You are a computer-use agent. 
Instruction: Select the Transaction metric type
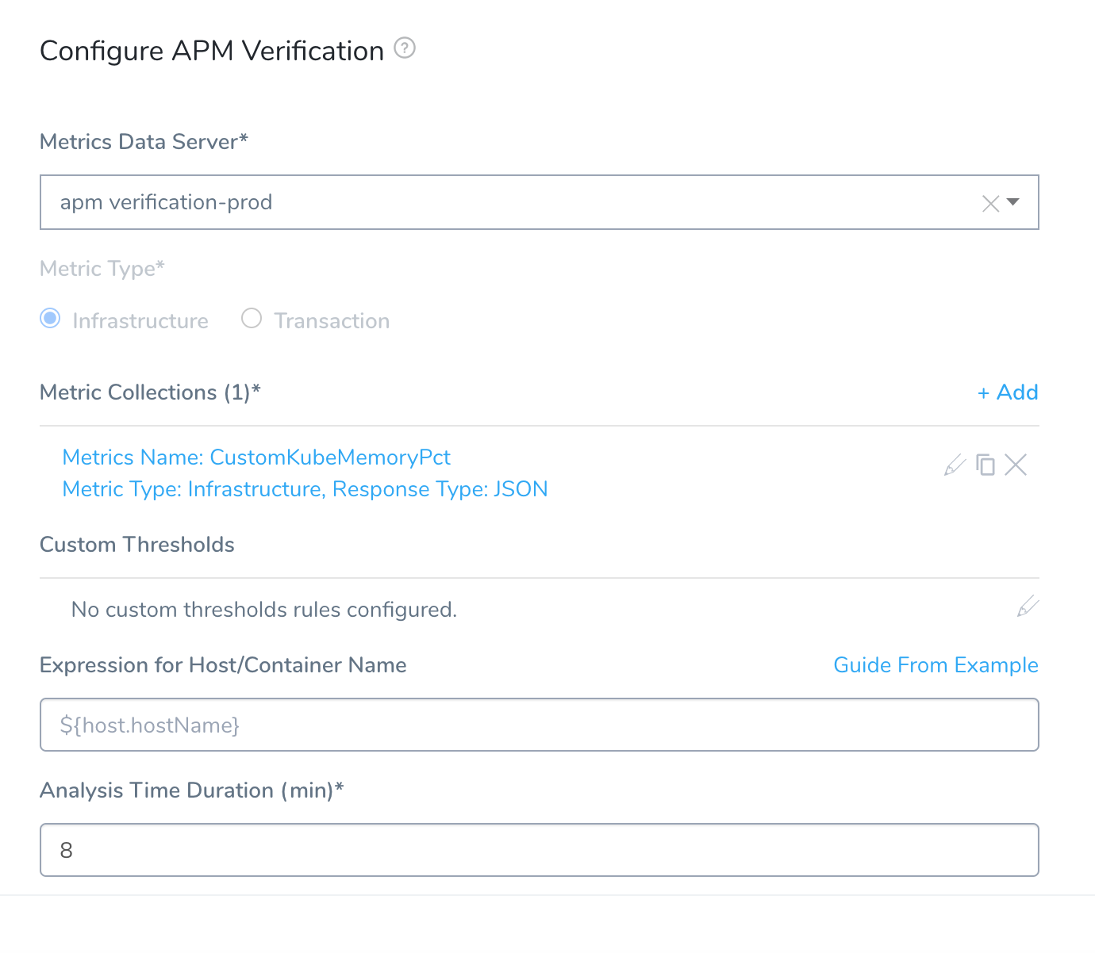pos(252,319)
